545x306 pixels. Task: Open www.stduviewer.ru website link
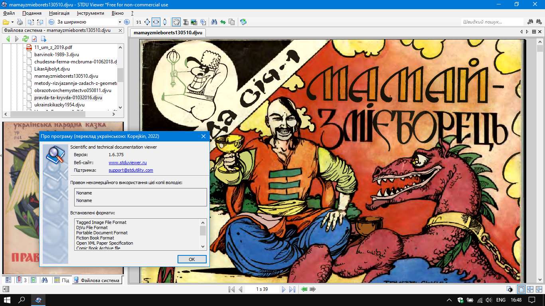pyautogui.click(x=128, y=163)
